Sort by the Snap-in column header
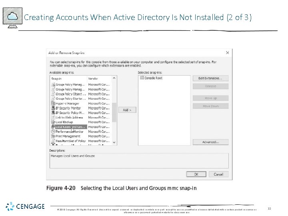Viewport: 288px width, 216px height. [68, 79]
